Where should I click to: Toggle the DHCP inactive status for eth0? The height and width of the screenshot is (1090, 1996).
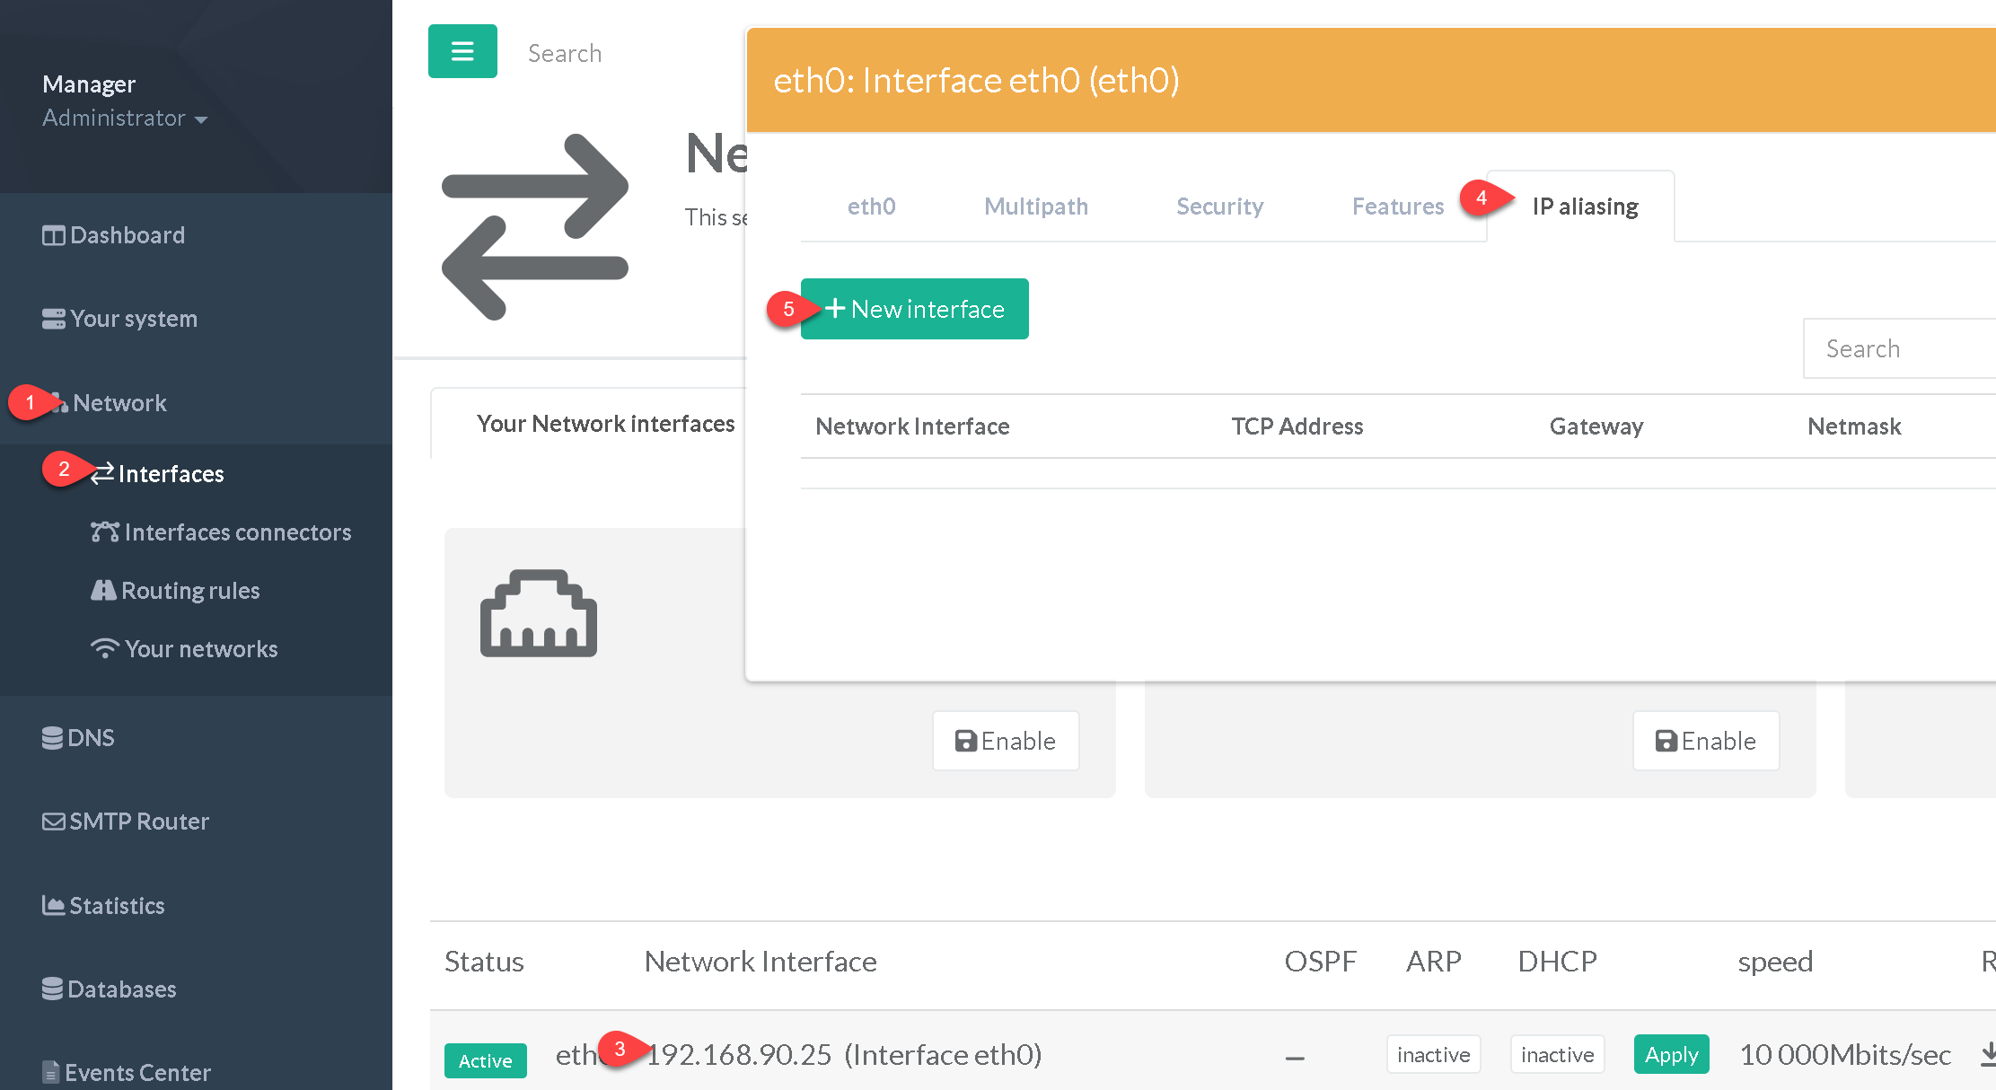pos(1557,1054)
